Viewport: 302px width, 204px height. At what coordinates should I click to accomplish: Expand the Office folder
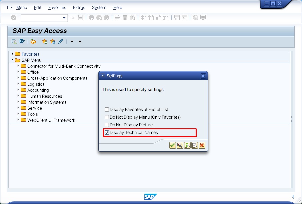18,72
